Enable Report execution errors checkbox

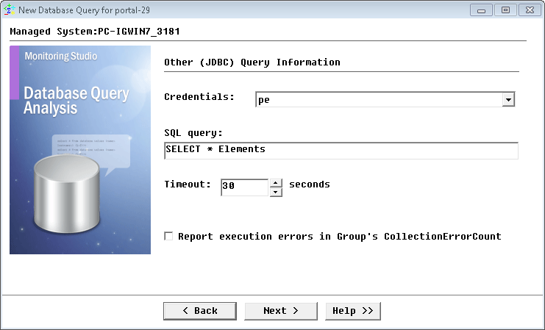pos(168,236)
